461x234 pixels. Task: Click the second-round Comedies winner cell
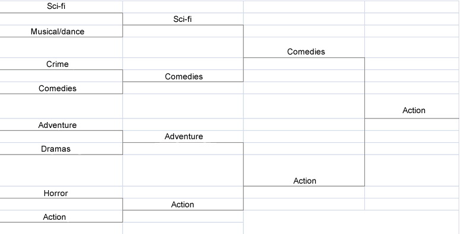[183, 76]
